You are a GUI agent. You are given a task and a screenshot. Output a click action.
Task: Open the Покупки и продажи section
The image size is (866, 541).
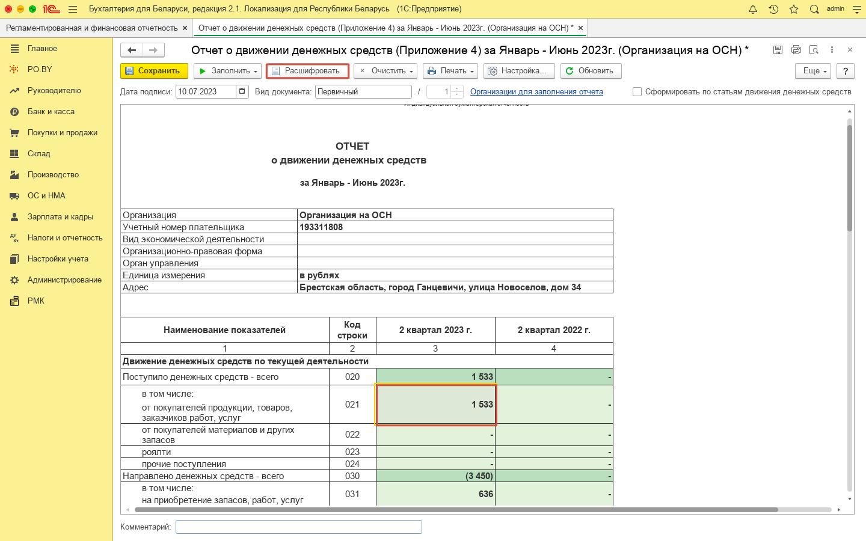tap(56, 132)
